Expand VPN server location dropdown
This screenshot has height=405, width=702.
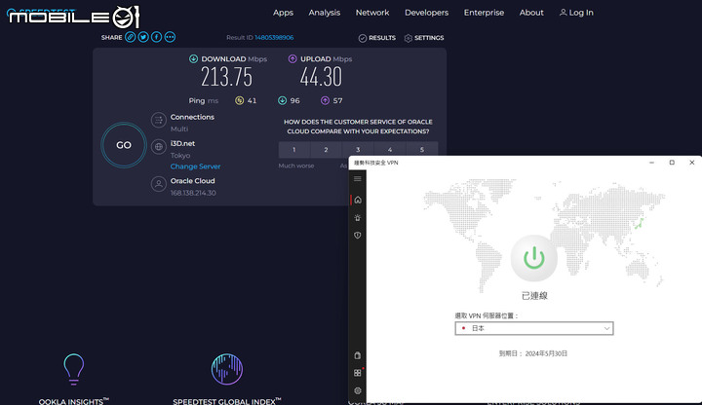(534, 328)
